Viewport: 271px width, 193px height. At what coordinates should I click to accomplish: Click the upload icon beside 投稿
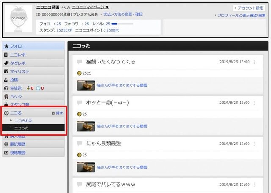point(6,80)
